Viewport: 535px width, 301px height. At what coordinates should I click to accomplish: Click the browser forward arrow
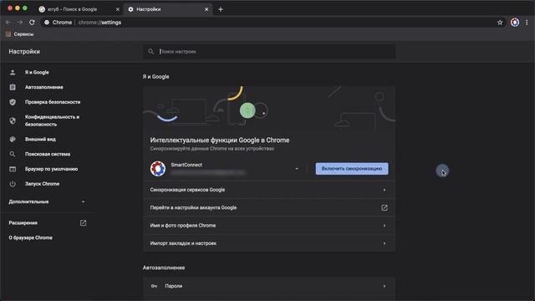20,23
